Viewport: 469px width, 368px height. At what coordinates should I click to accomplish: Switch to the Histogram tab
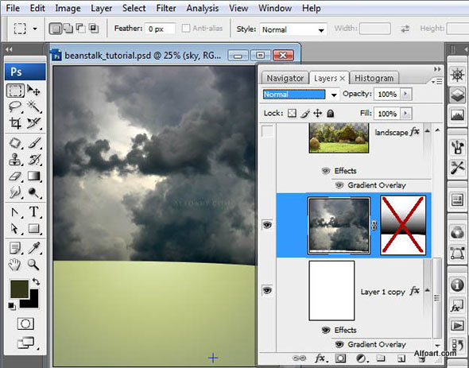tap(374, 79)
